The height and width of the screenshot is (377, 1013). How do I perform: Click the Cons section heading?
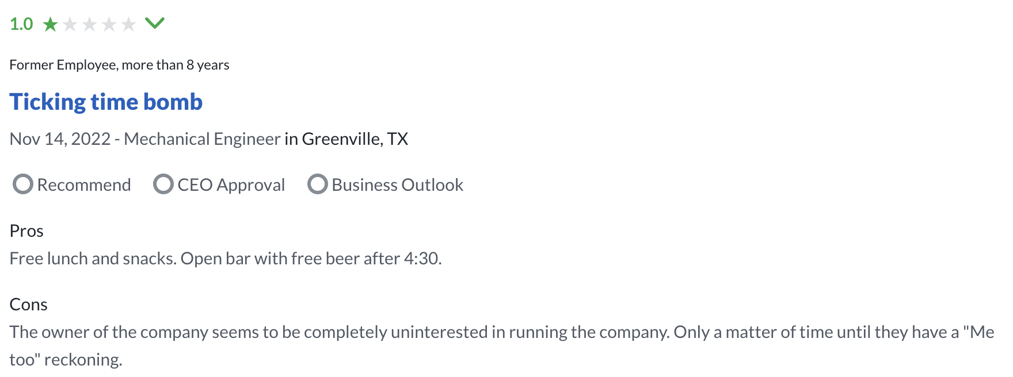28,305
